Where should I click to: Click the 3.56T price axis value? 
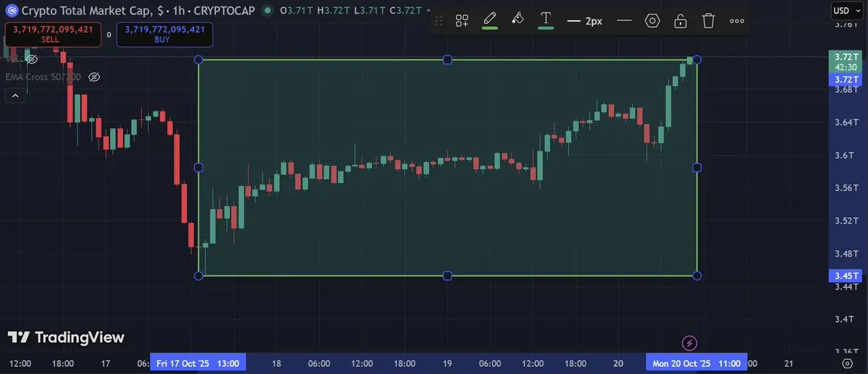pos(846,188)
